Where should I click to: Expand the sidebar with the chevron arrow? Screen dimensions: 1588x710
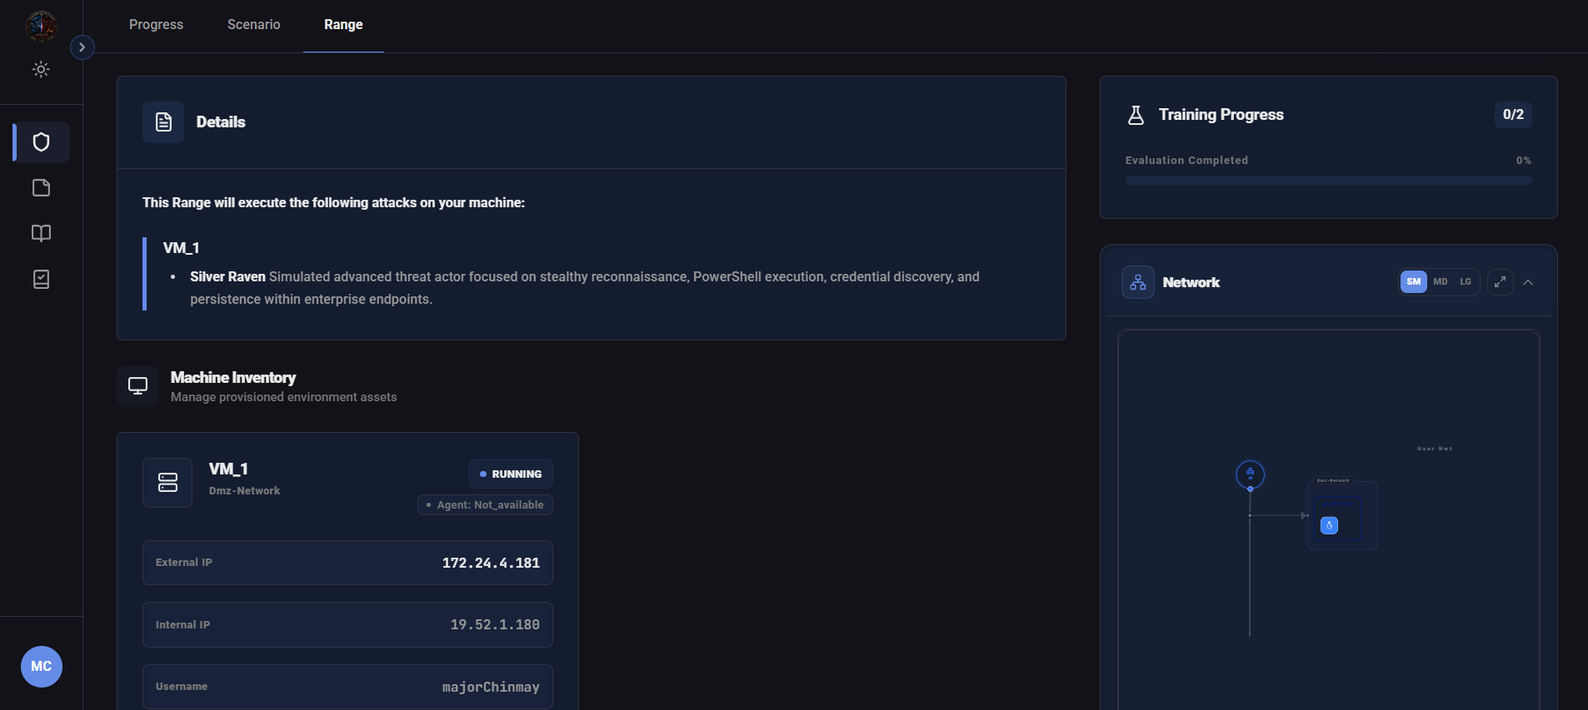click(82, 47)
